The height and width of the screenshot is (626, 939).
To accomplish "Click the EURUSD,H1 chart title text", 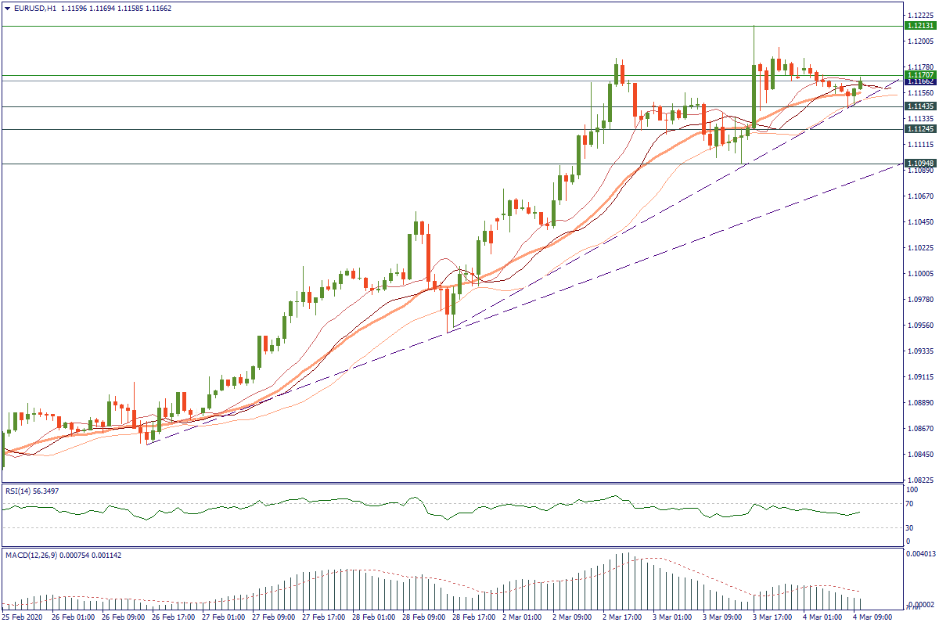I will point(35,9).
